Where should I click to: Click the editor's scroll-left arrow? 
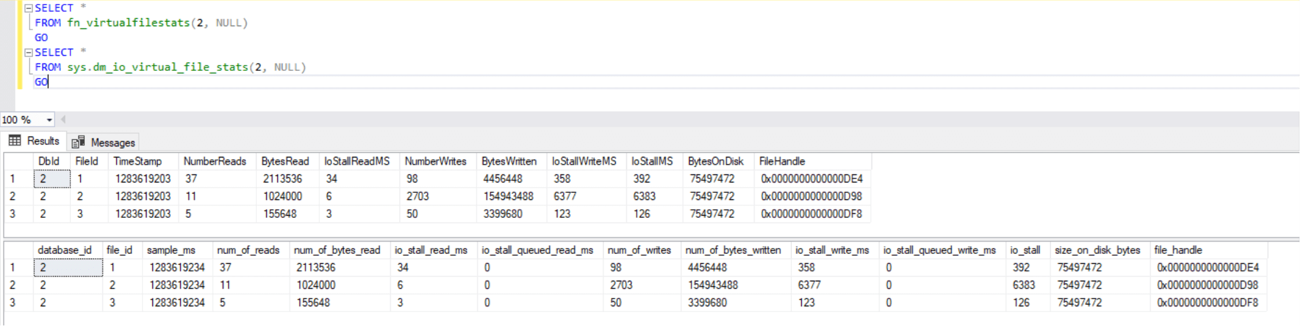pos(63,120)
